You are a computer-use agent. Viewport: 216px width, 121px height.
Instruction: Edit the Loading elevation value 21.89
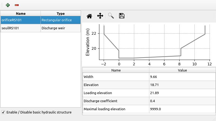182,93
